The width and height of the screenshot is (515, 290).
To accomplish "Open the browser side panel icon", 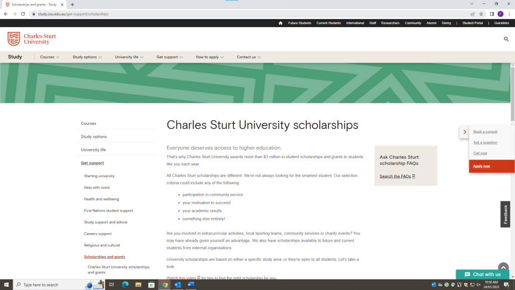I will 492,14.
